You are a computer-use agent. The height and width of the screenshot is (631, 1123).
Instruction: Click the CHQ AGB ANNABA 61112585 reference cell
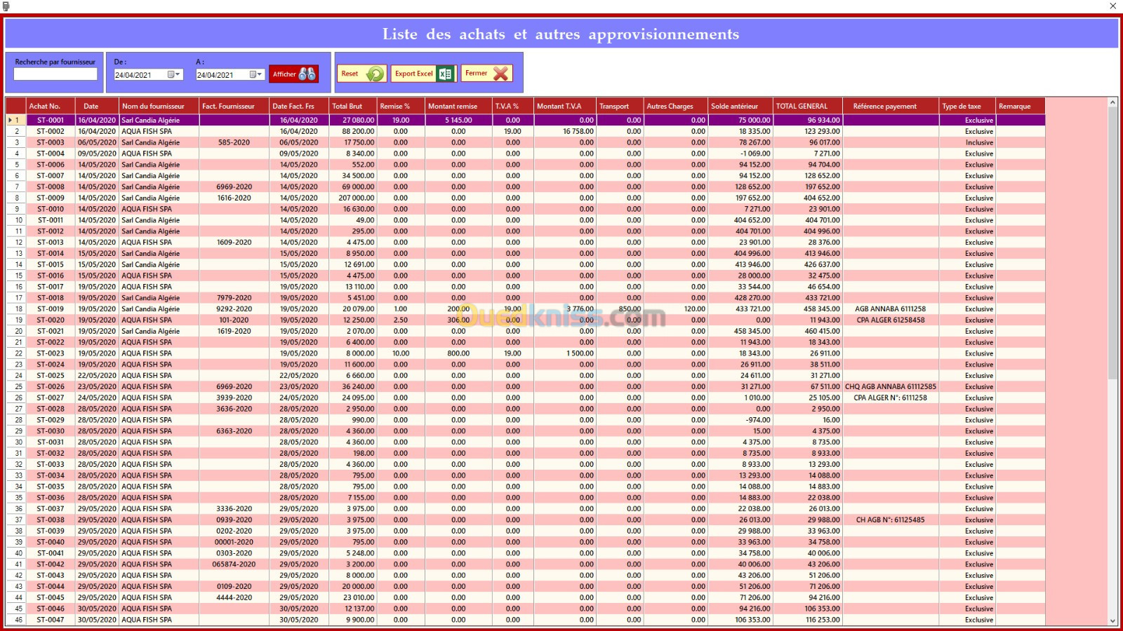click(890, 386)
